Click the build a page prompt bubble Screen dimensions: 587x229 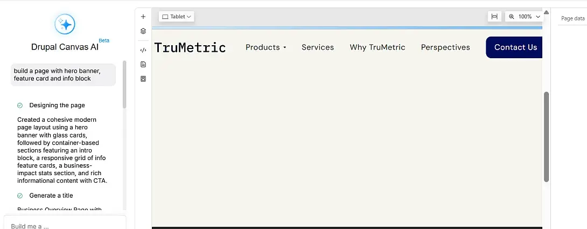(63, 74)
